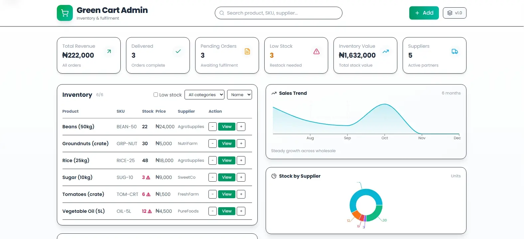Click the warning icon beside Sugar stock

148,178
